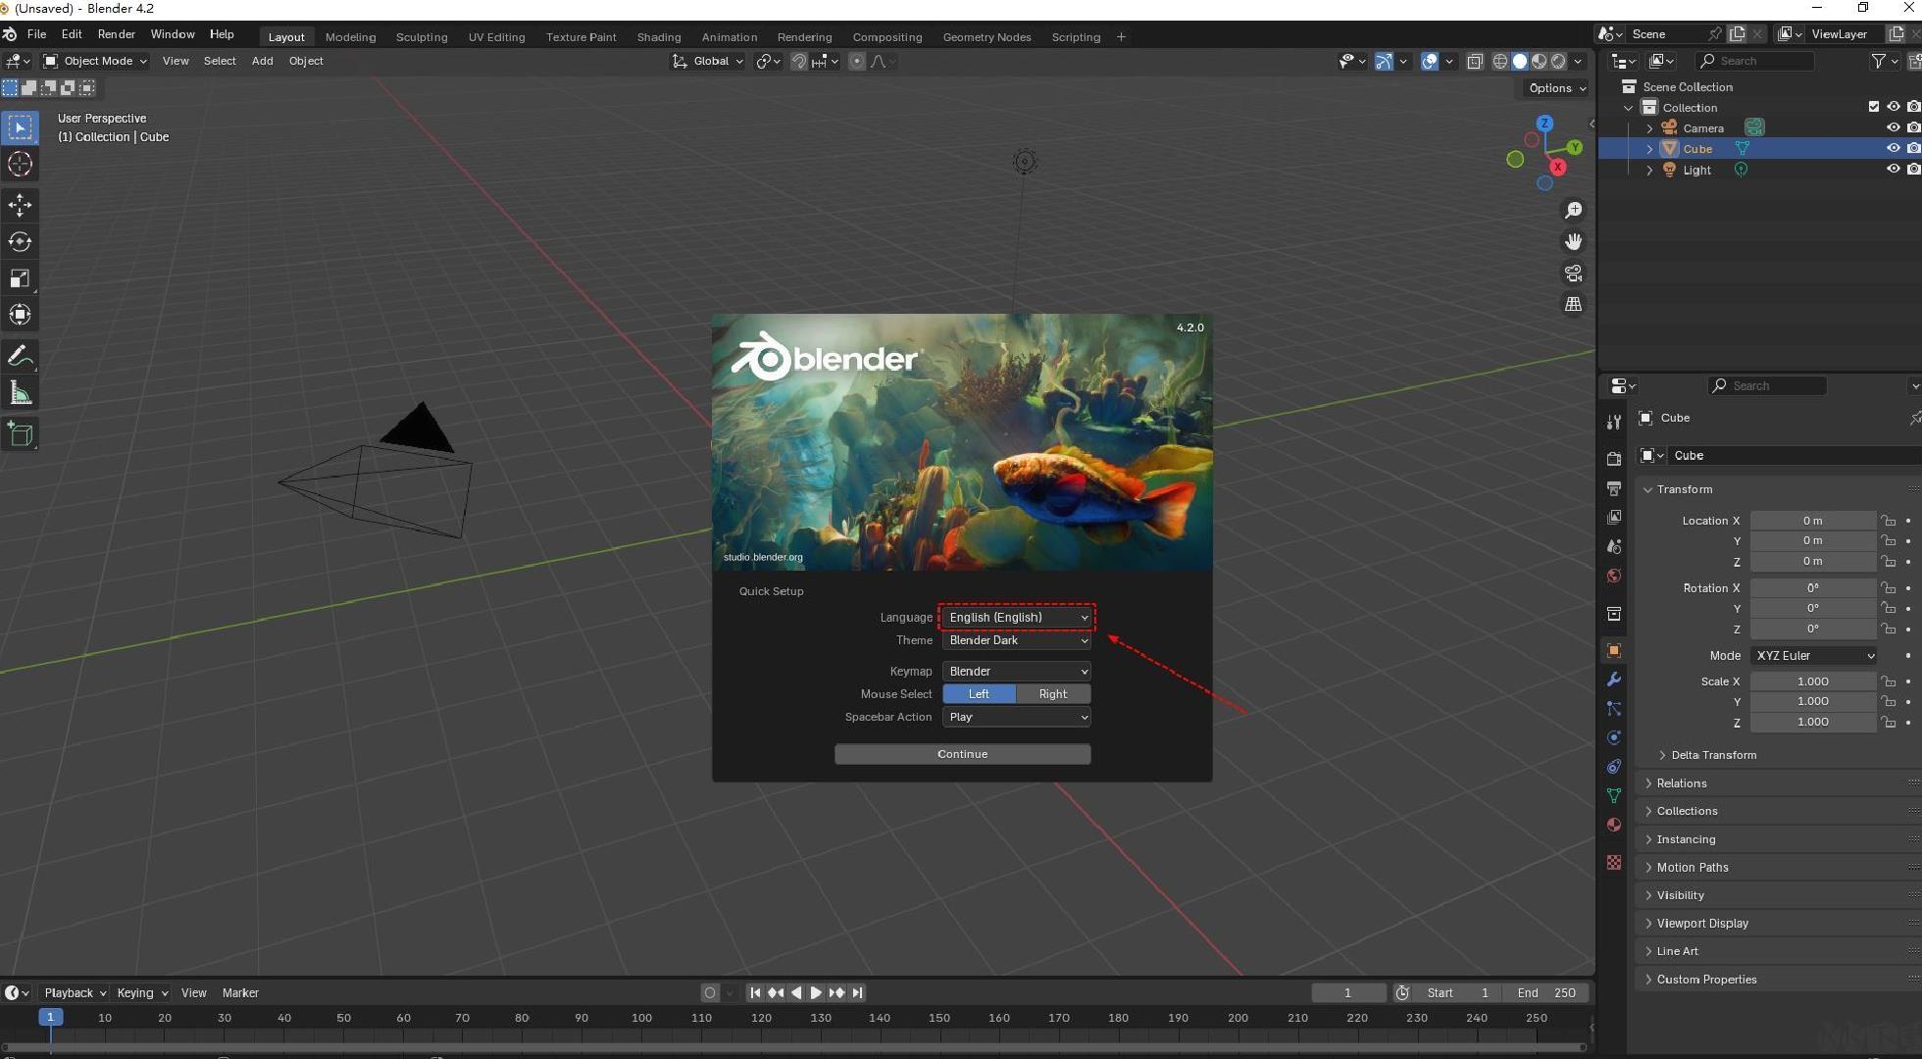The width and height of the screenshot is (1922, 1059).
Task: Select the Move tool
Action: (20, 205)
